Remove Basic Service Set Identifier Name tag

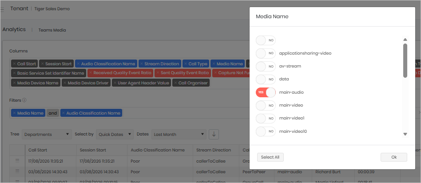click(x=14, y=73)
